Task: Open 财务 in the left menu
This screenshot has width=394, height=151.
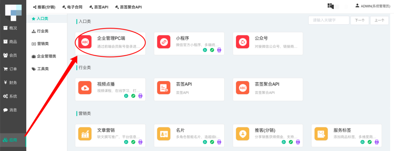Action: [x=13, y=83]
